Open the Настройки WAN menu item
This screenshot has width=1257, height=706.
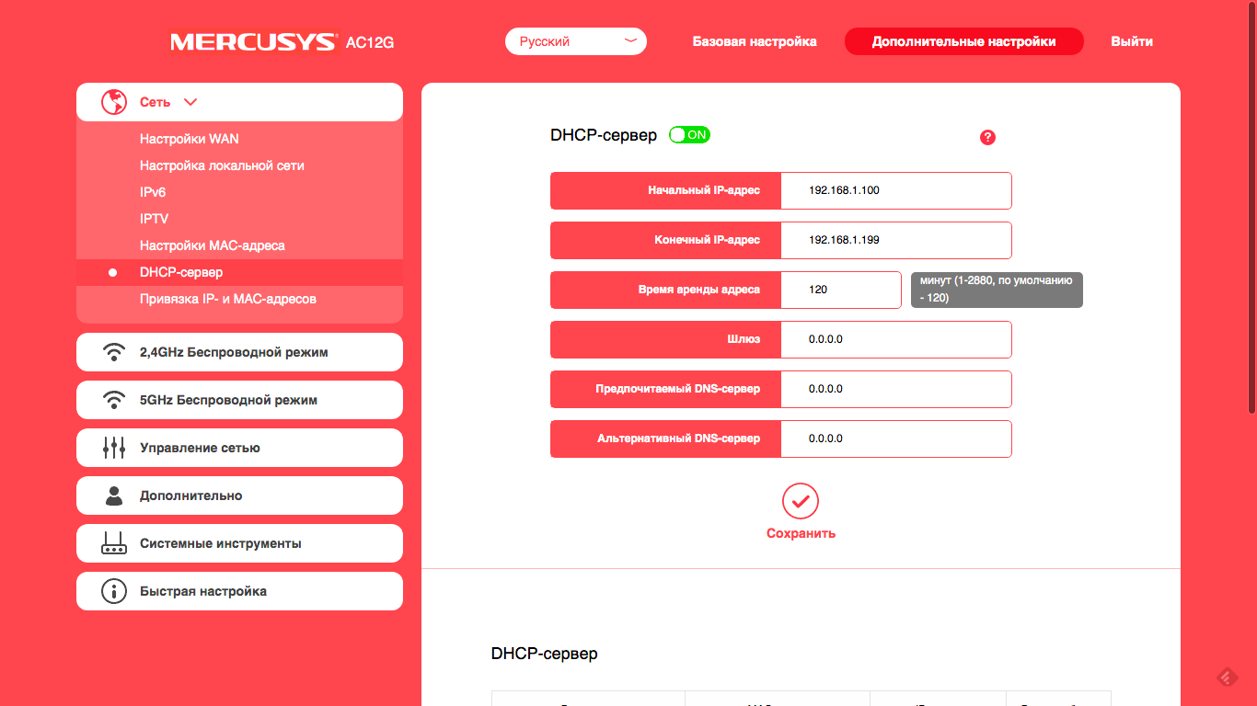189,139
